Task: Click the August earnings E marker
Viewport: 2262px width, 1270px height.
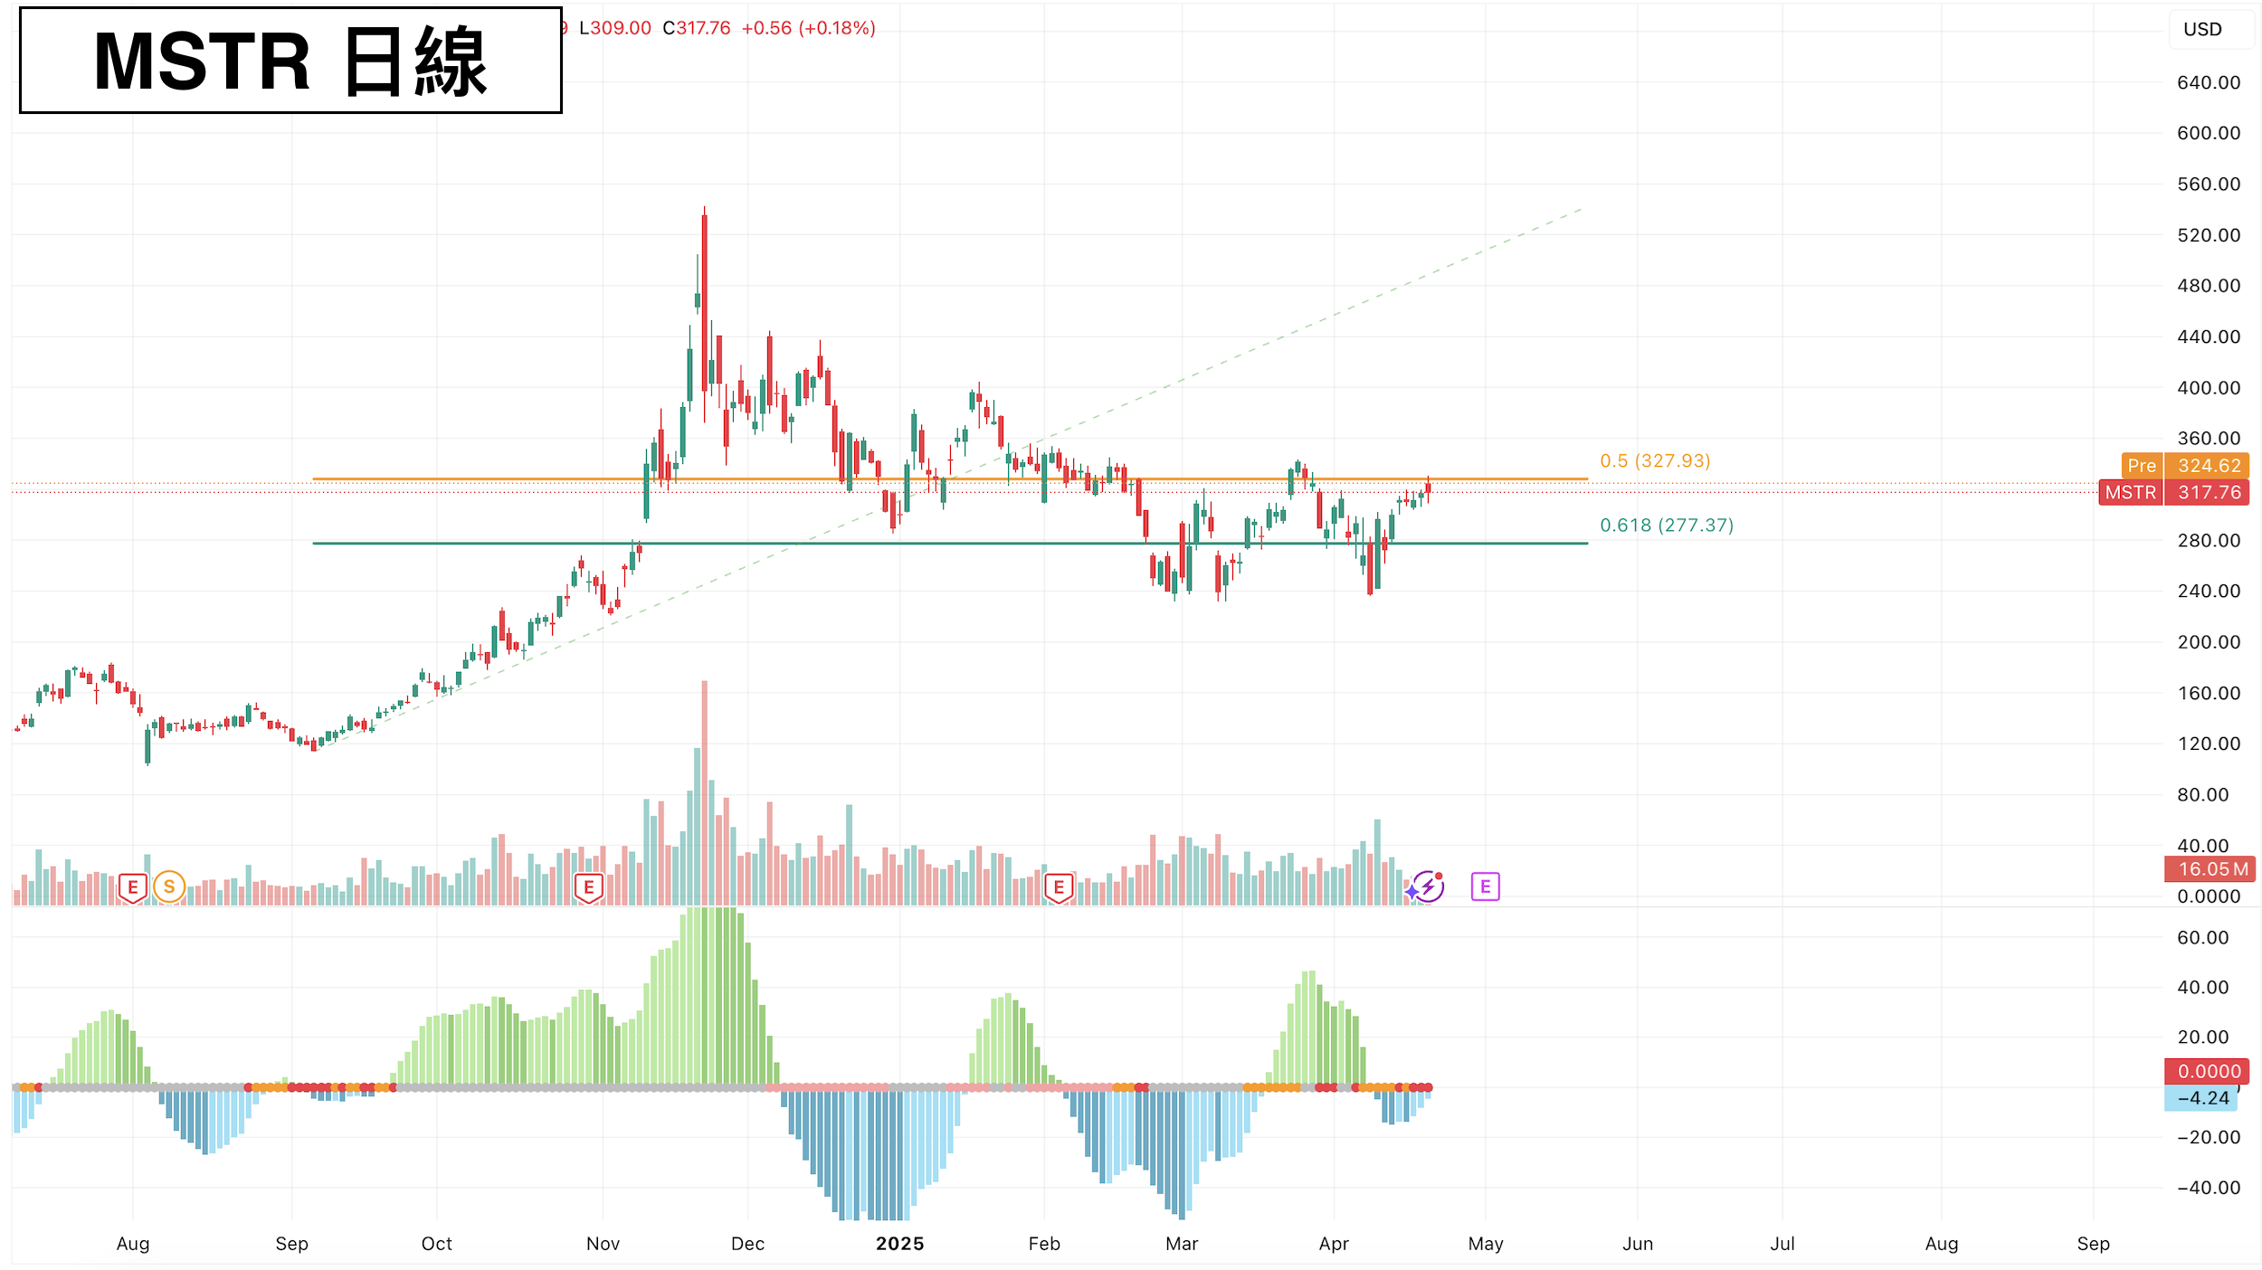Action: click(133, 887)
